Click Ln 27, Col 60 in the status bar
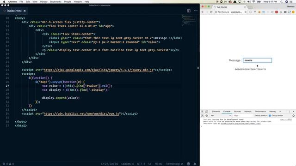 [x=110, y=164]
